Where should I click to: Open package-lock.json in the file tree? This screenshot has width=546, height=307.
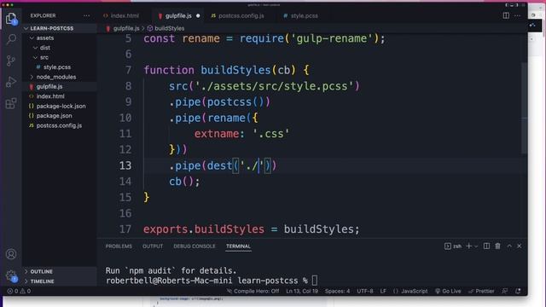point(61,106)
